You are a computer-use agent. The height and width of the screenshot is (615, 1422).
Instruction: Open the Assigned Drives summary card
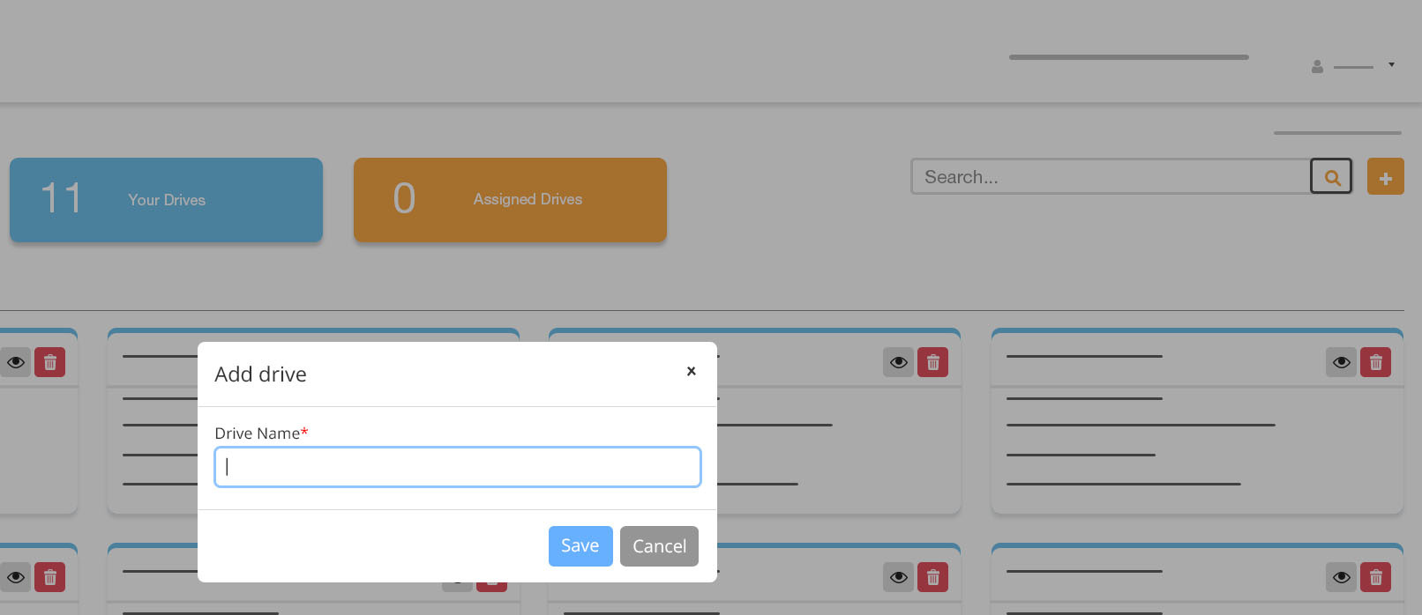510,200
